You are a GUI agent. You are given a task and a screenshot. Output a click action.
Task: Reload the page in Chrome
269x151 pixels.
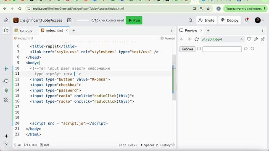20,8
